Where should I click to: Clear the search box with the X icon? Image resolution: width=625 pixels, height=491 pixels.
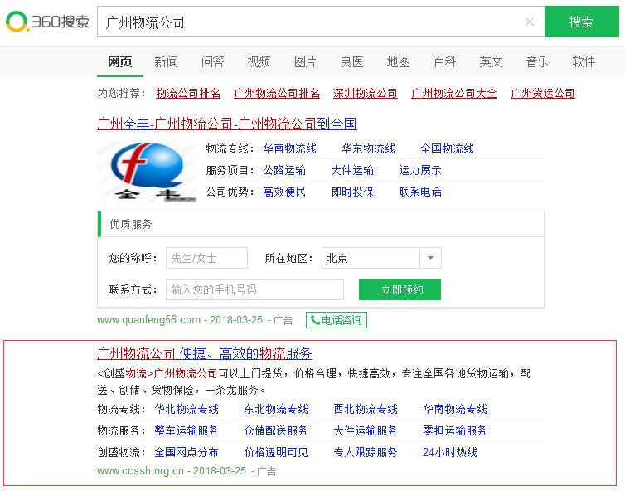(530, 22)
